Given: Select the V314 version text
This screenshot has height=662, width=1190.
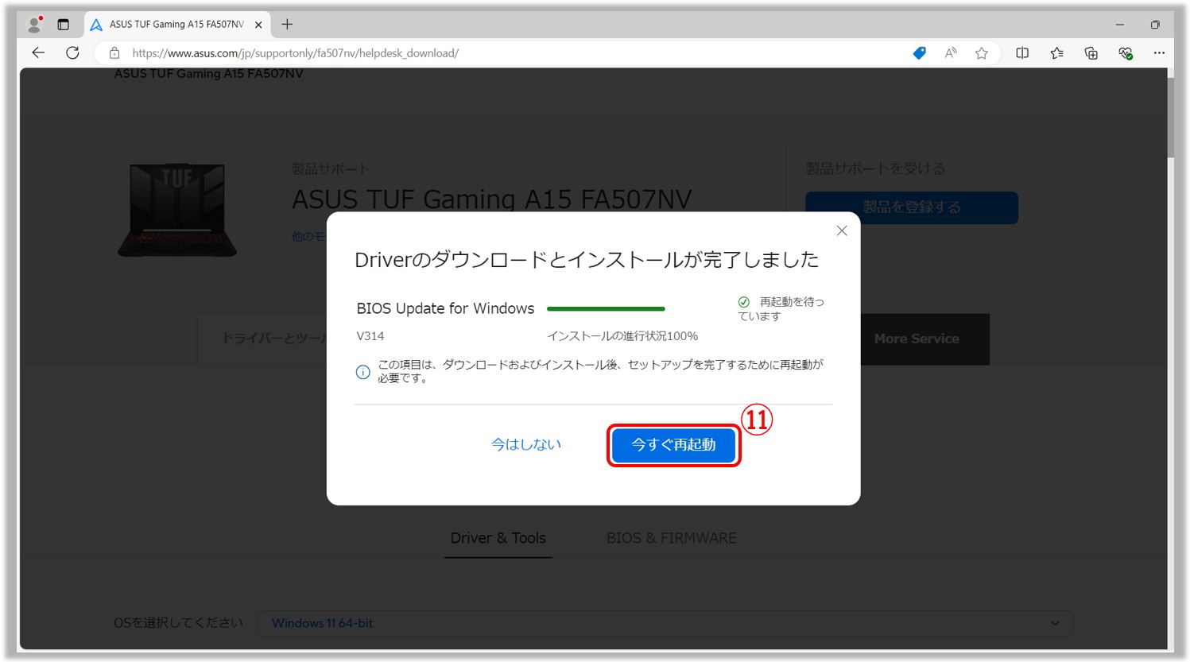Looking at the screenshot, I should 370,336.
